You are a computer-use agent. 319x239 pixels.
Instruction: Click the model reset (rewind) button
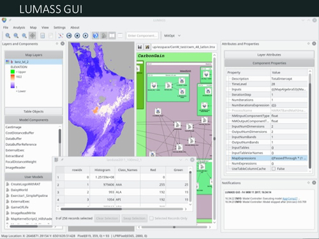pos(69,36)
